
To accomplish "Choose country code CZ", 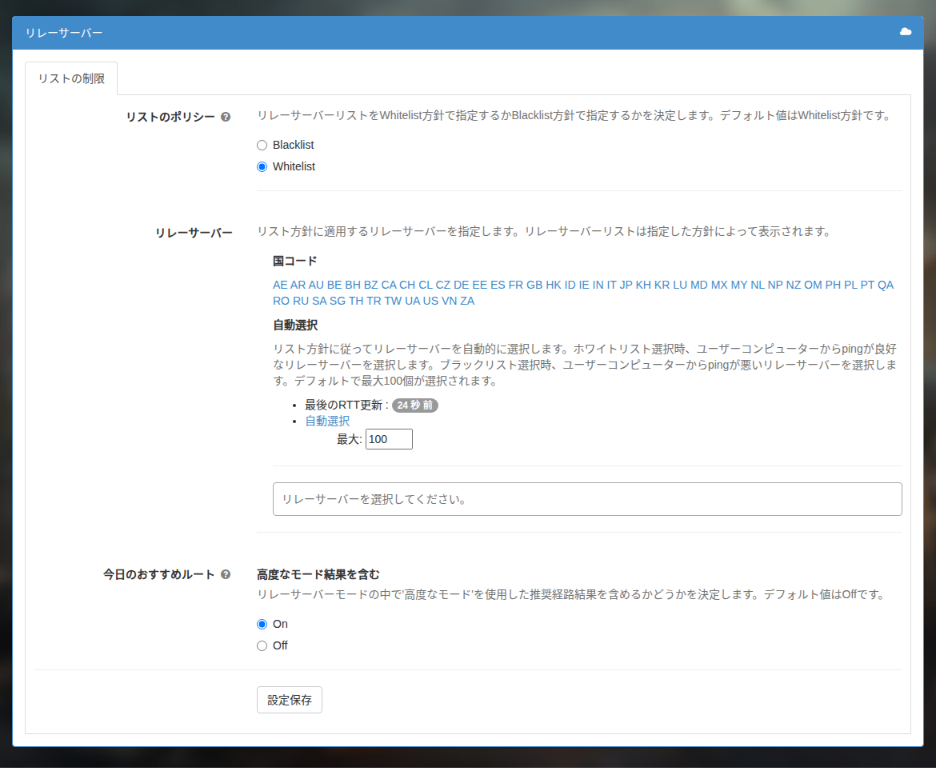I will [x=443, y=285].
